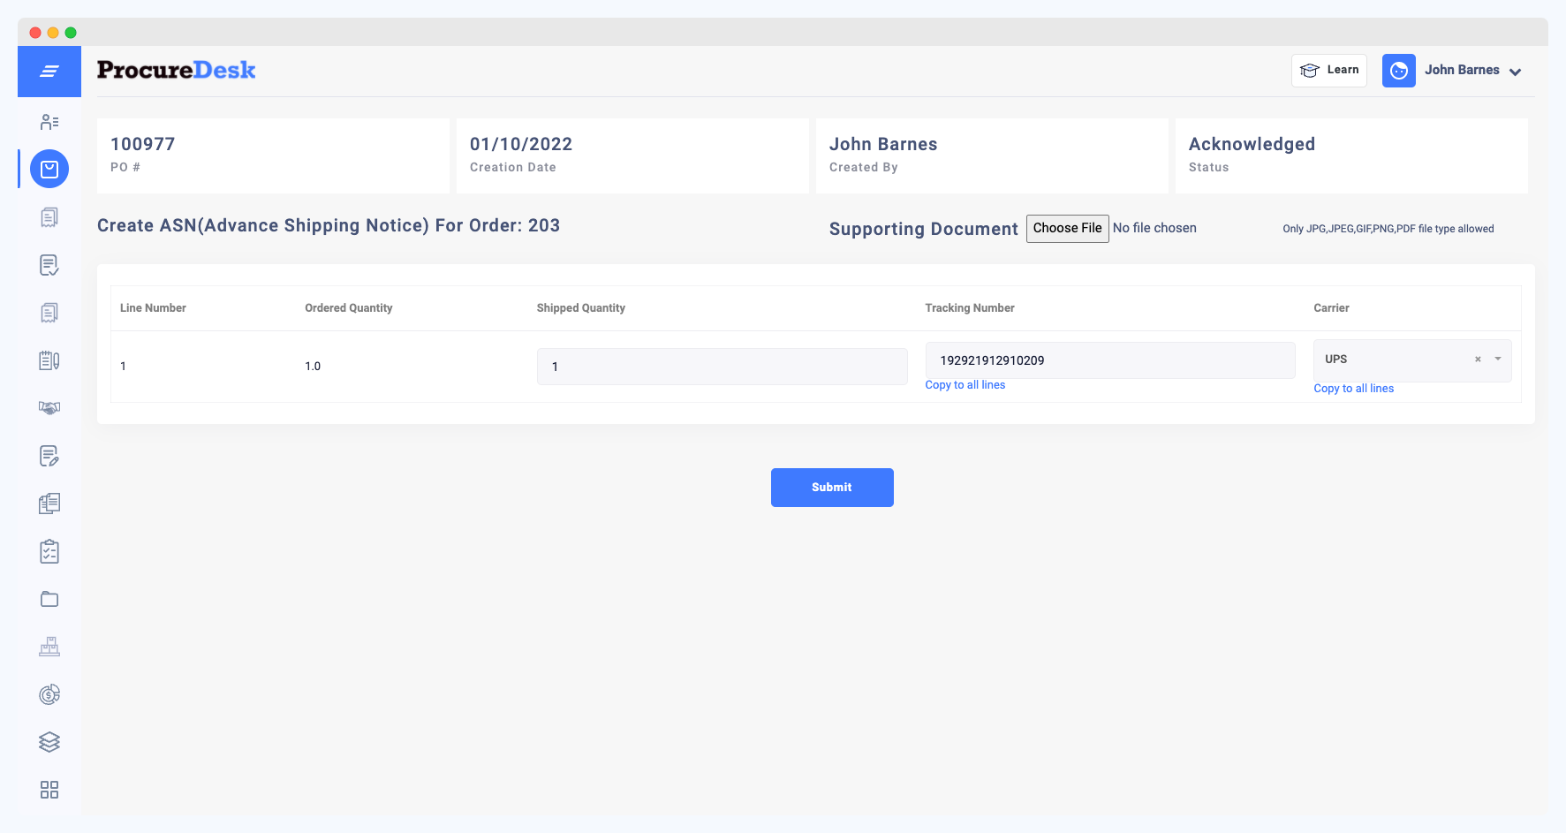
Task: Click Choose File for supporting document
Action: click(1067, 228)
